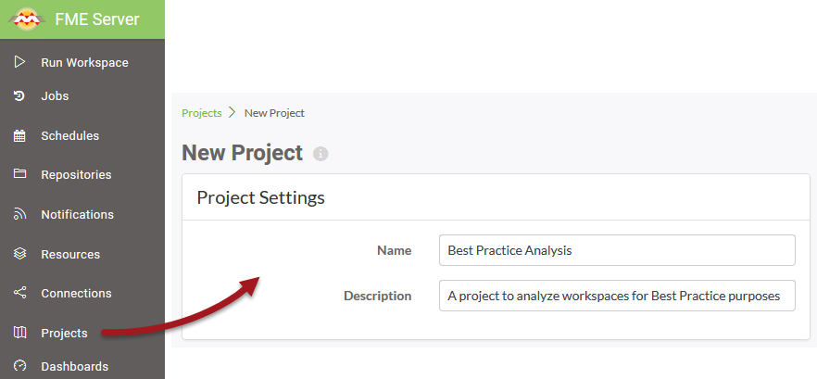
Task: Focus the project Description input field
Action: click(617, 296)
